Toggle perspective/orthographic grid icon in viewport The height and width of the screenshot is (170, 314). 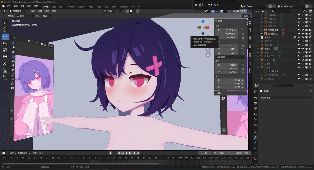(208, 54)
